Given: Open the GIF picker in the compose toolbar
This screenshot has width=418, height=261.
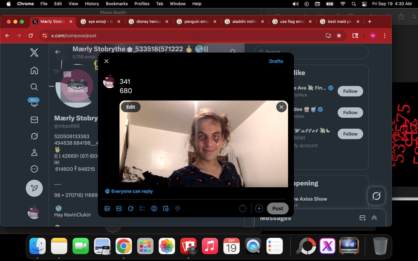Looking at the screenshot, I should pos(119,208).
